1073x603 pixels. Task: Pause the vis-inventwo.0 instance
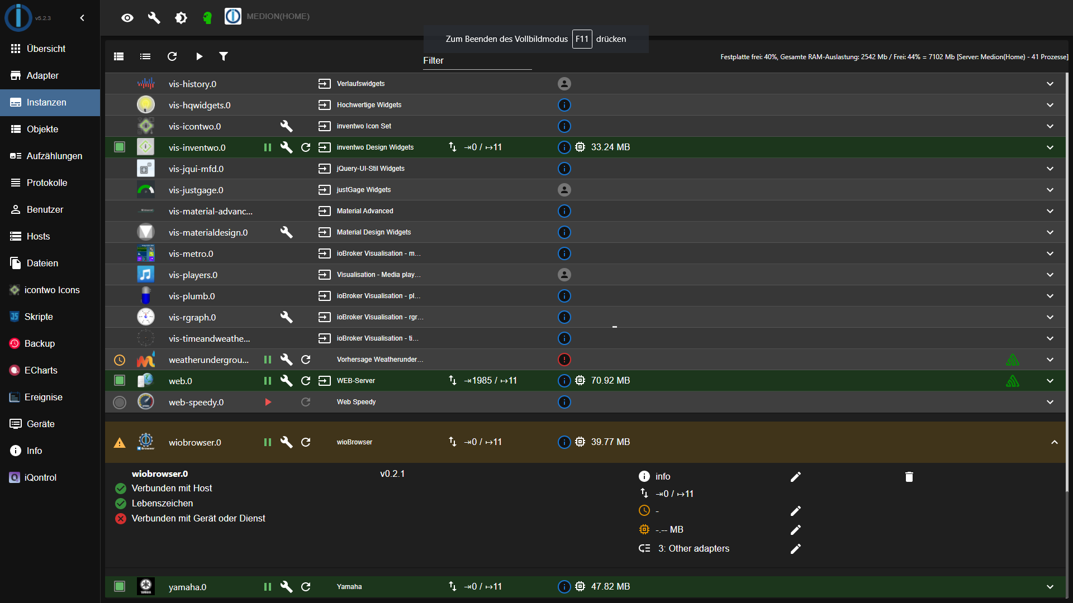pos(268,147)
